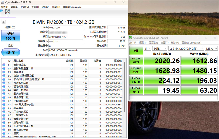
Task: Click the status orb for attribute 09
Action: [x=4, y=72]
